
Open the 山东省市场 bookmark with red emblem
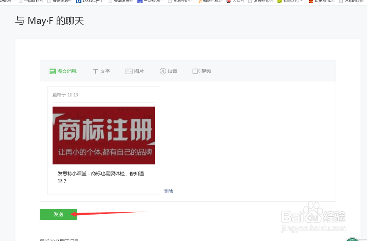tap(322, 1)
